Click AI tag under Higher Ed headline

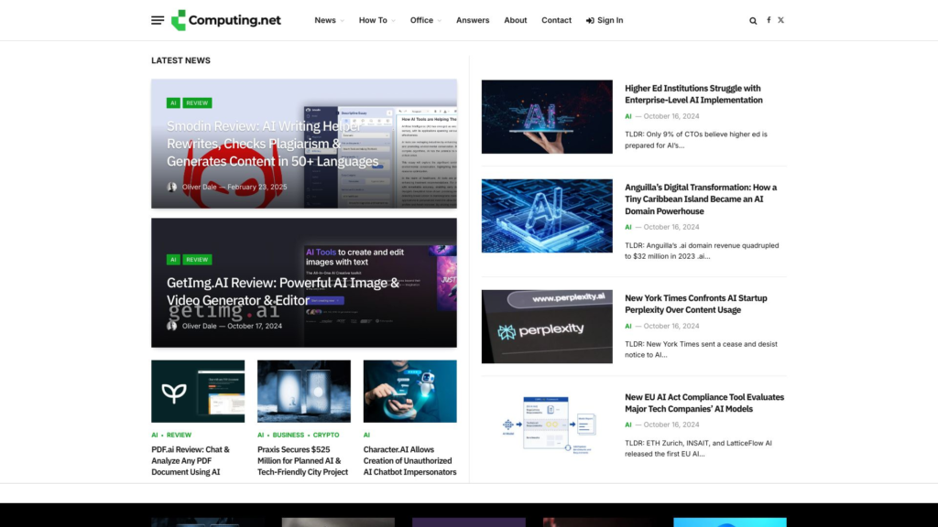coord(628,116)
